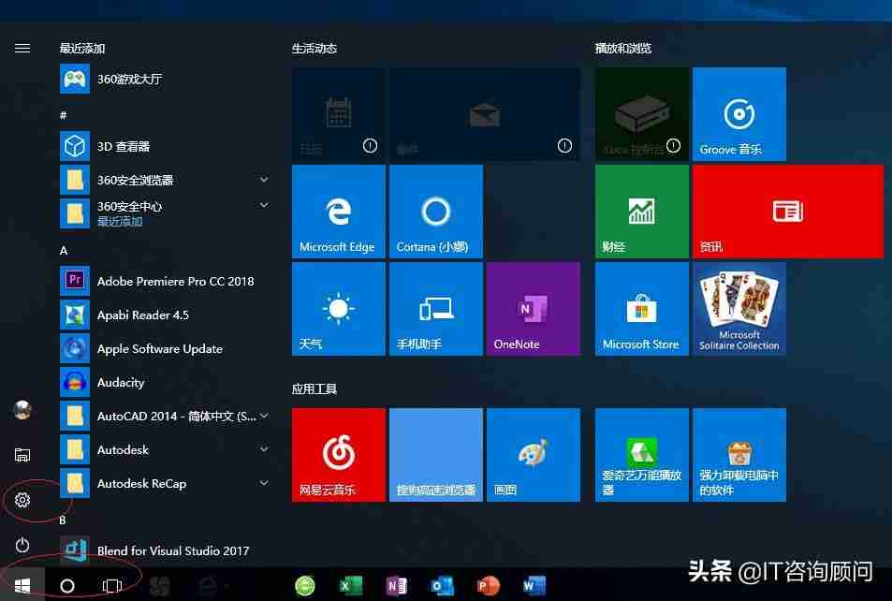Click the A alphabet index header
892x601 pixels.
63,251
